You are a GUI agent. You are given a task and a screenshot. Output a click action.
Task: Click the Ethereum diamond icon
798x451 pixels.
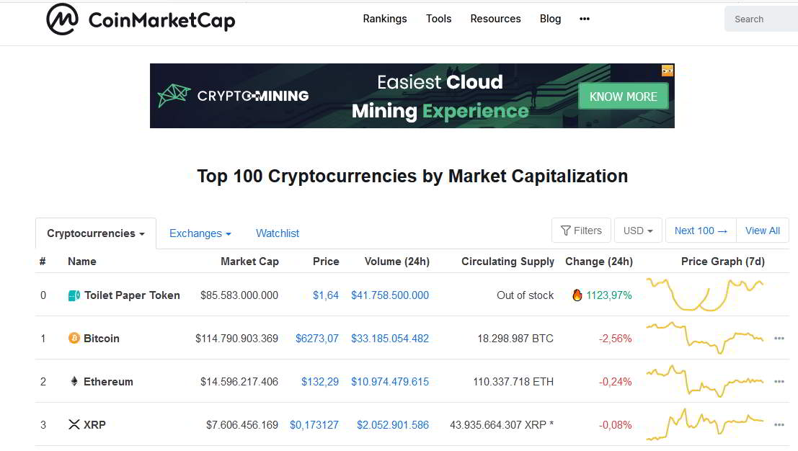click(74, 381)
